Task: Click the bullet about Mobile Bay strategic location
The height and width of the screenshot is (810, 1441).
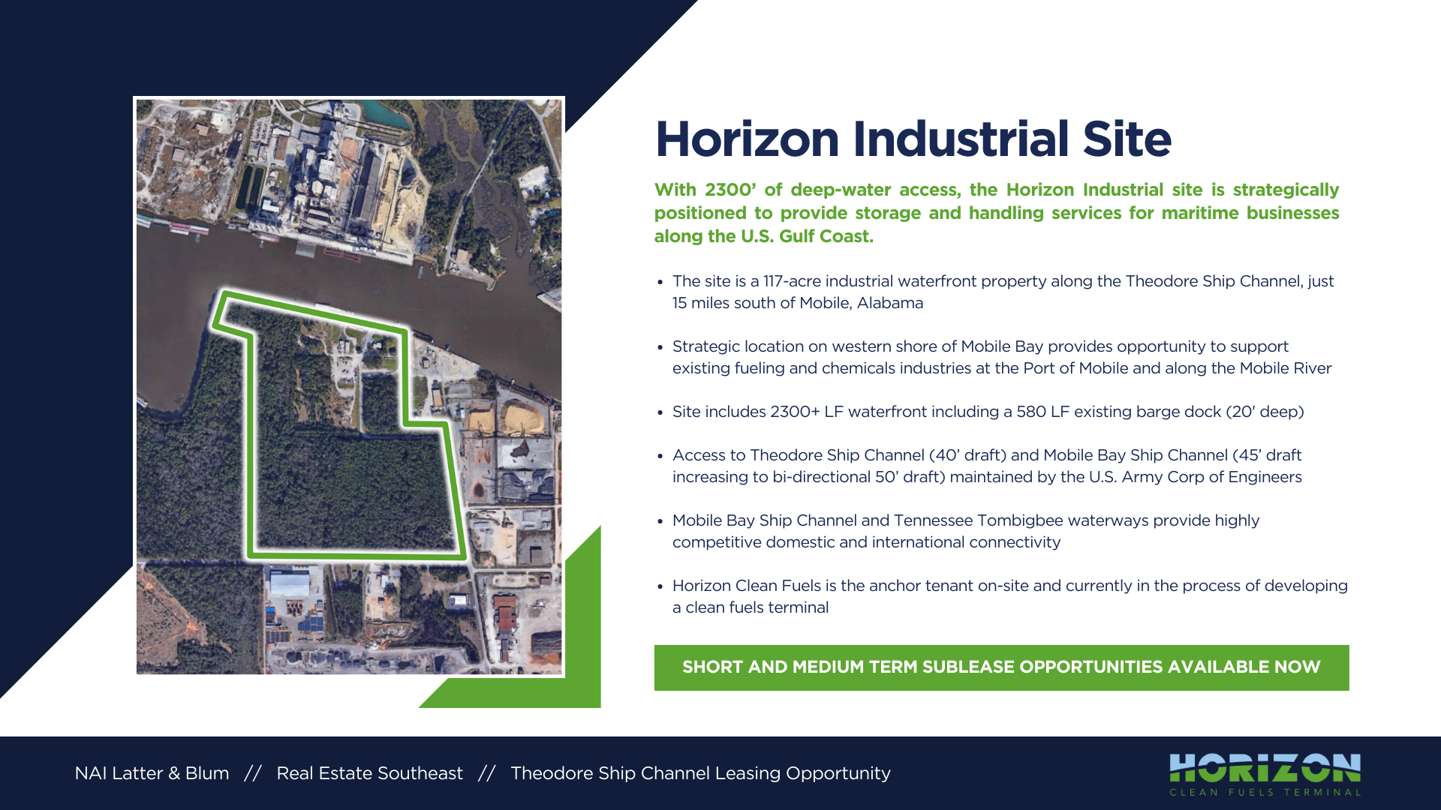Action: pyautogui.click(x=1001, y=357)
